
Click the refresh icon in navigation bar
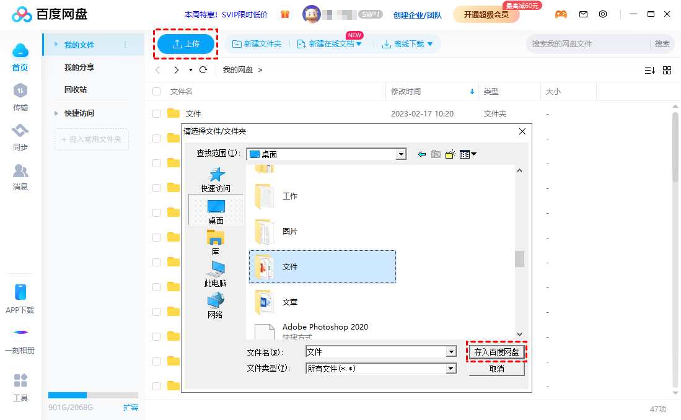(x=203, y=70)
